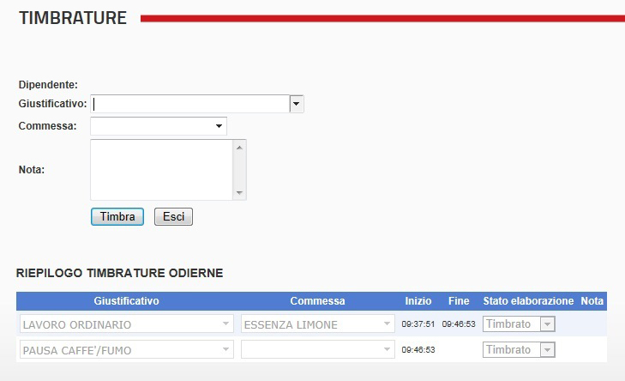
Task: Open the Giustificativo dropdown arrow in the form
Action: click(297, 104)
